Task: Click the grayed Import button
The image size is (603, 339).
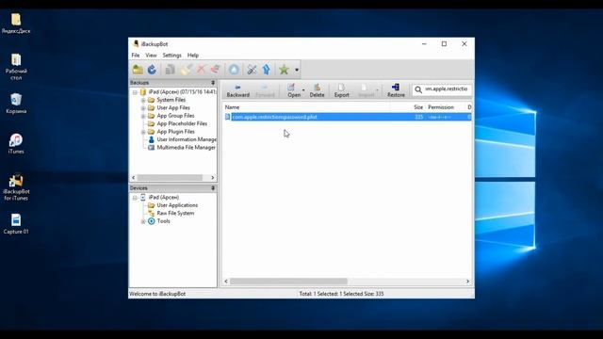Action: [367, 90]
